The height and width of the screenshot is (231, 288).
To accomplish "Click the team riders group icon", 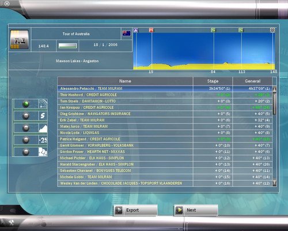I will point(43,152).
